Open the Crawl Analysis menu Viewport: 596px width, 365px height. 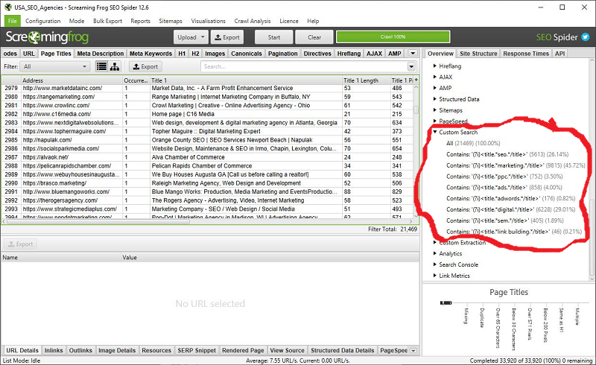coord(253,21)
